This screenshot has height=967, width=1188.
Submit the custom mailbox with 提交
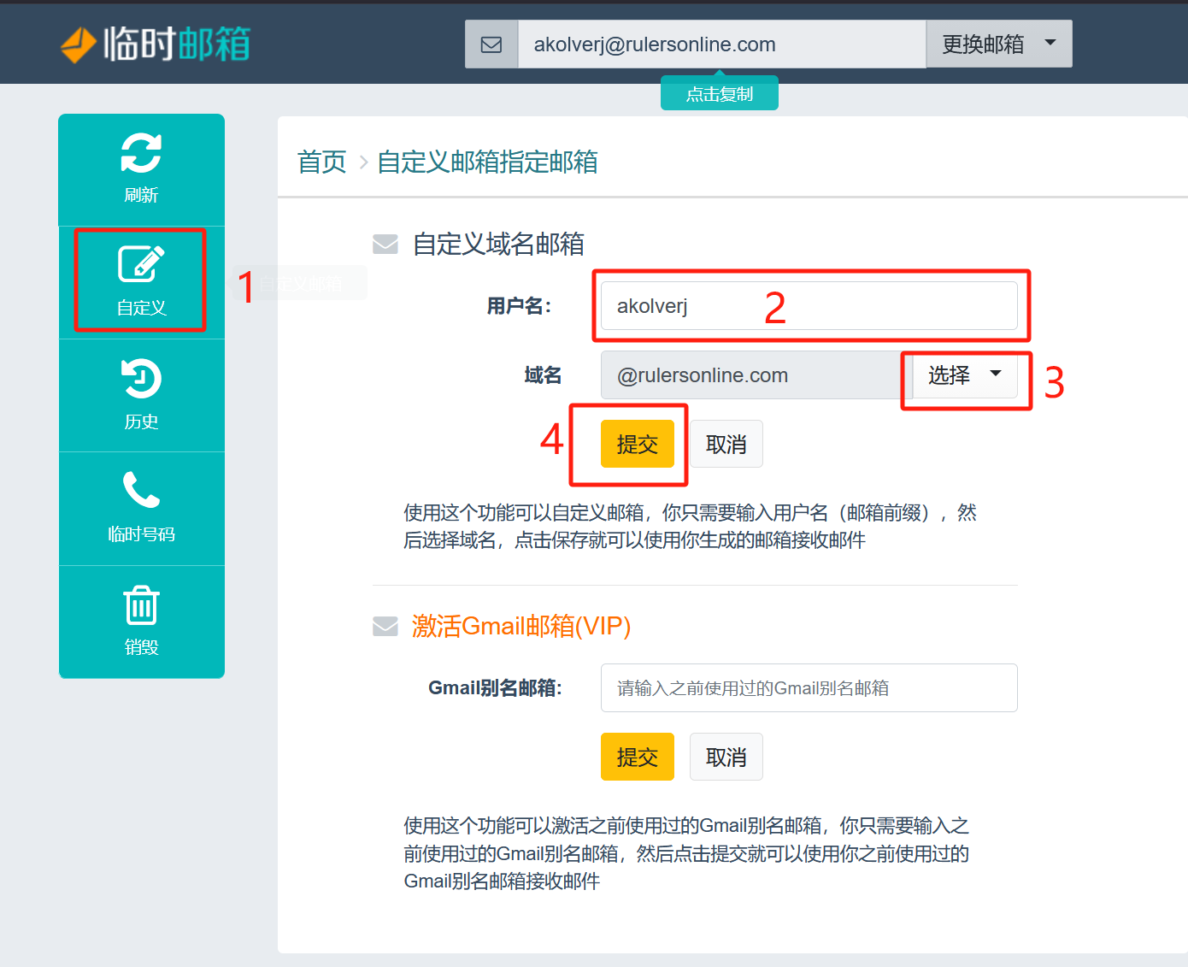point(637,444)
